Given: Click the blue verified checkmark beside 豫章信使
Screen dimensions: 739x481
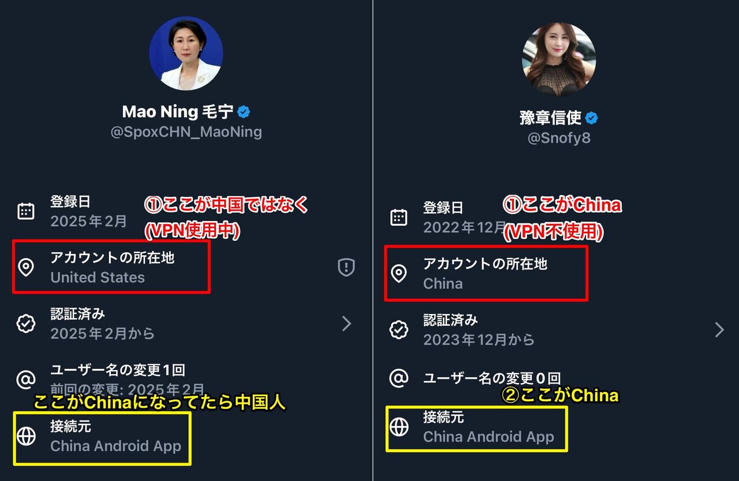Looking at the screenshot, I should tap(591, 118).
